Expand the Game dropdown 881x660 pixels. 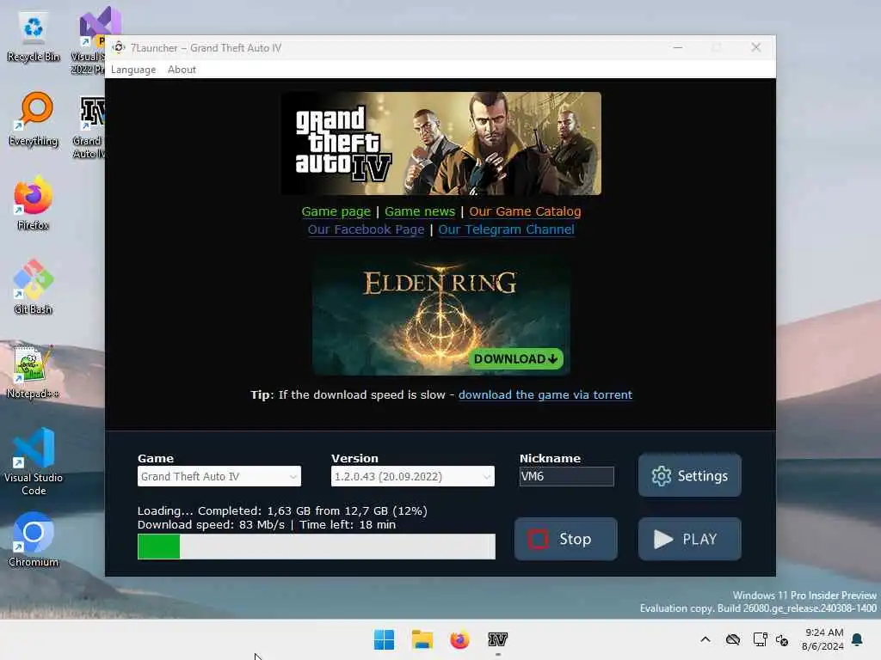(219, 476)
